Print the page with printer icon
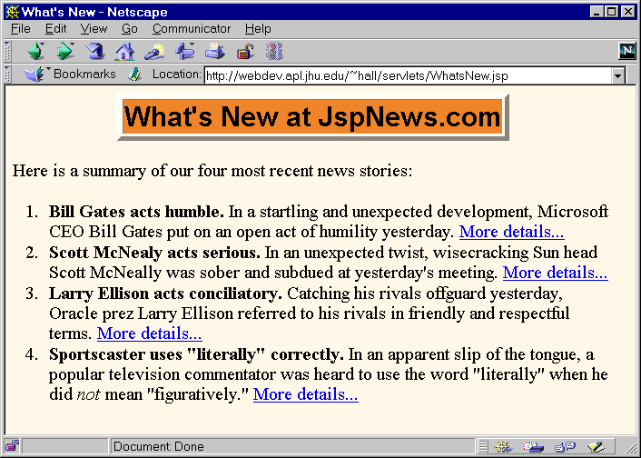Screen dimensions: 641x458 214,52
